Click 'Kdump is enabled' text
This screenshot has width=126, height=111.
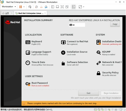[109, 54]
